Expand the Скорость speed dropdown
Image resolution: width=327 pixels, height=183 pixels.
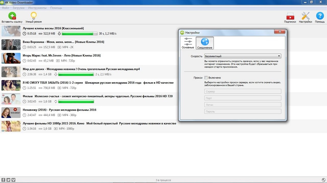click(242, 56)
